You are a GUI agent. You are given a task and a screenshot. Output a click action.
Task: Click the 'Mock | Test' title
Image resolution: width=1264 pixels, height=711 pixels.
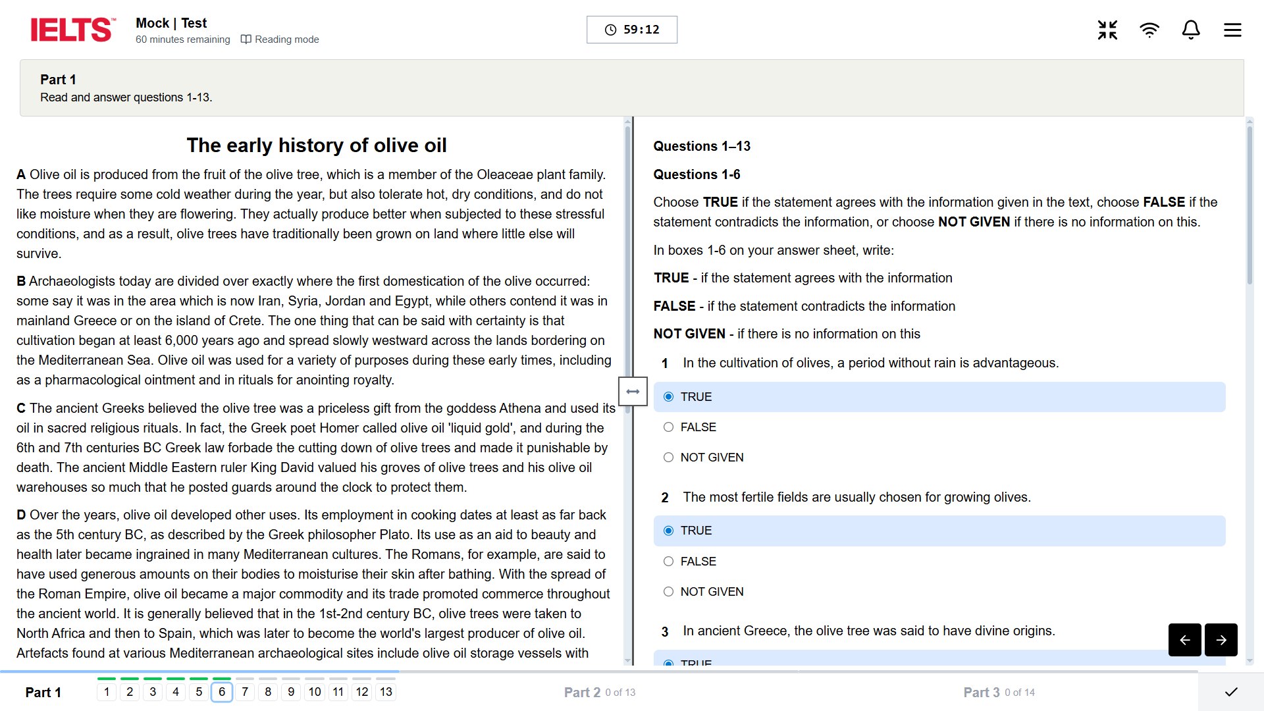pyautogui.click(x=171, y=23)
